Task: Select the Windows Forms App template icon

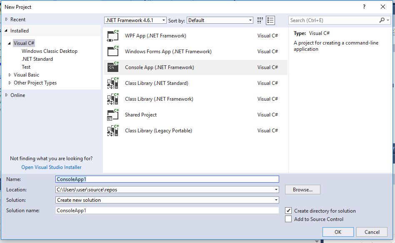Action: (x=114, y=51)
